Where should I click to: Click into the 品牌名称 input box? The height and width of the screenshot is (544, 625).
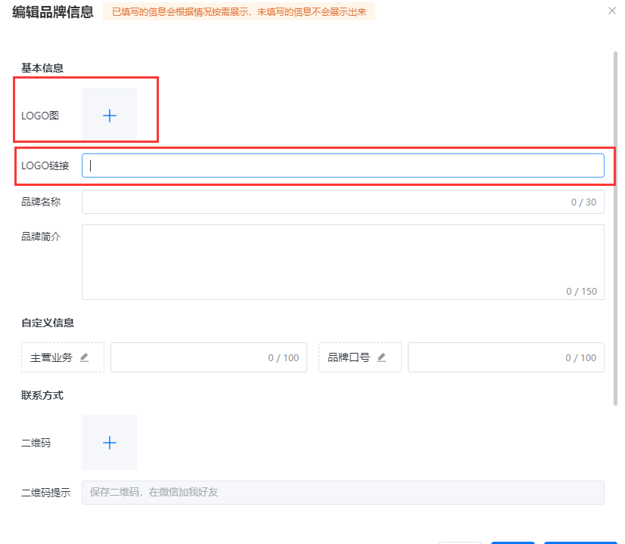coord(325,202)
